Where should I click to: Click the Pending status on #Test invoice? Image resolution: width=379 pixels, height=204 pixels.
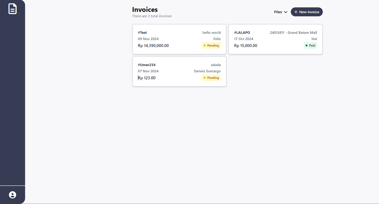point(211,45)
